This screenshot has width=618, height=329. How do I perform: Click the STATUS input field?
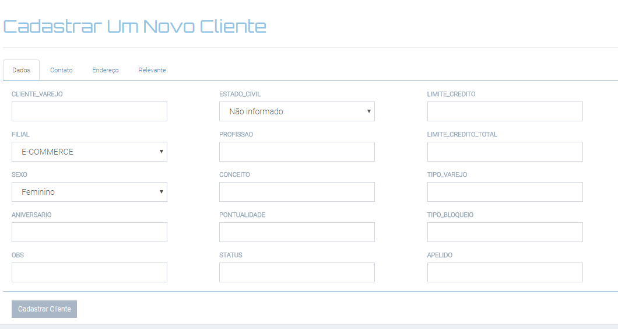click(x=297, y=272)
